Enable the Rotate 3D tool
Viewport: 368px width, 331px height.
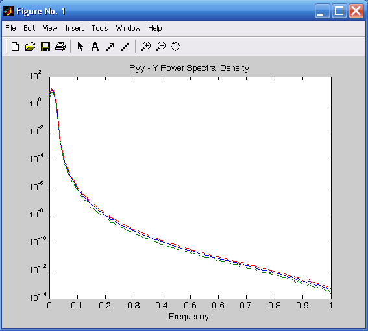coord(175,46)
